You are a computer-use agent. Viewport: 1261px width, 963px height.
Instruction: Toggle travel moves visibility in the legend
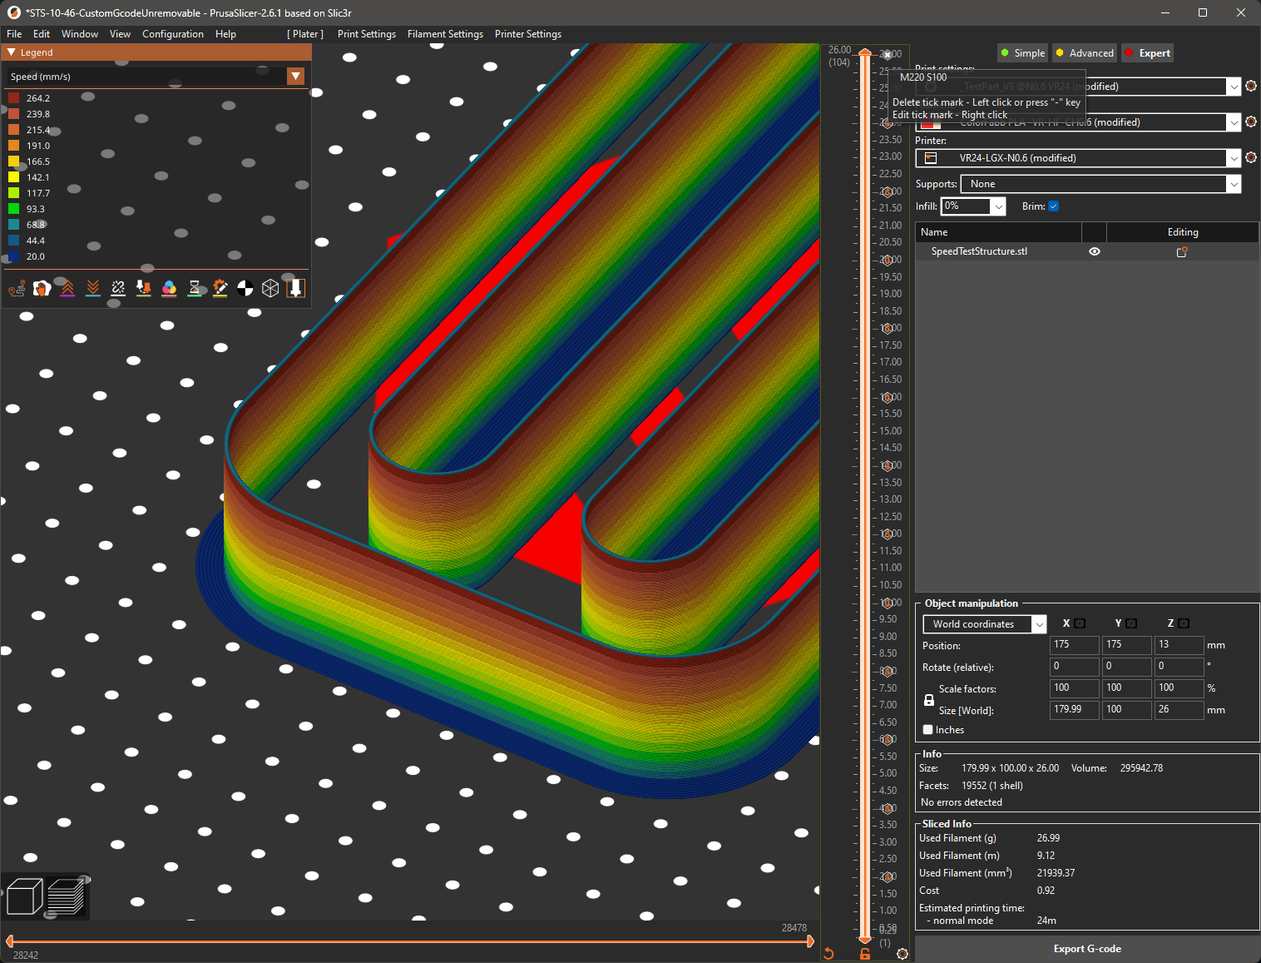click(x=17, y=288)
